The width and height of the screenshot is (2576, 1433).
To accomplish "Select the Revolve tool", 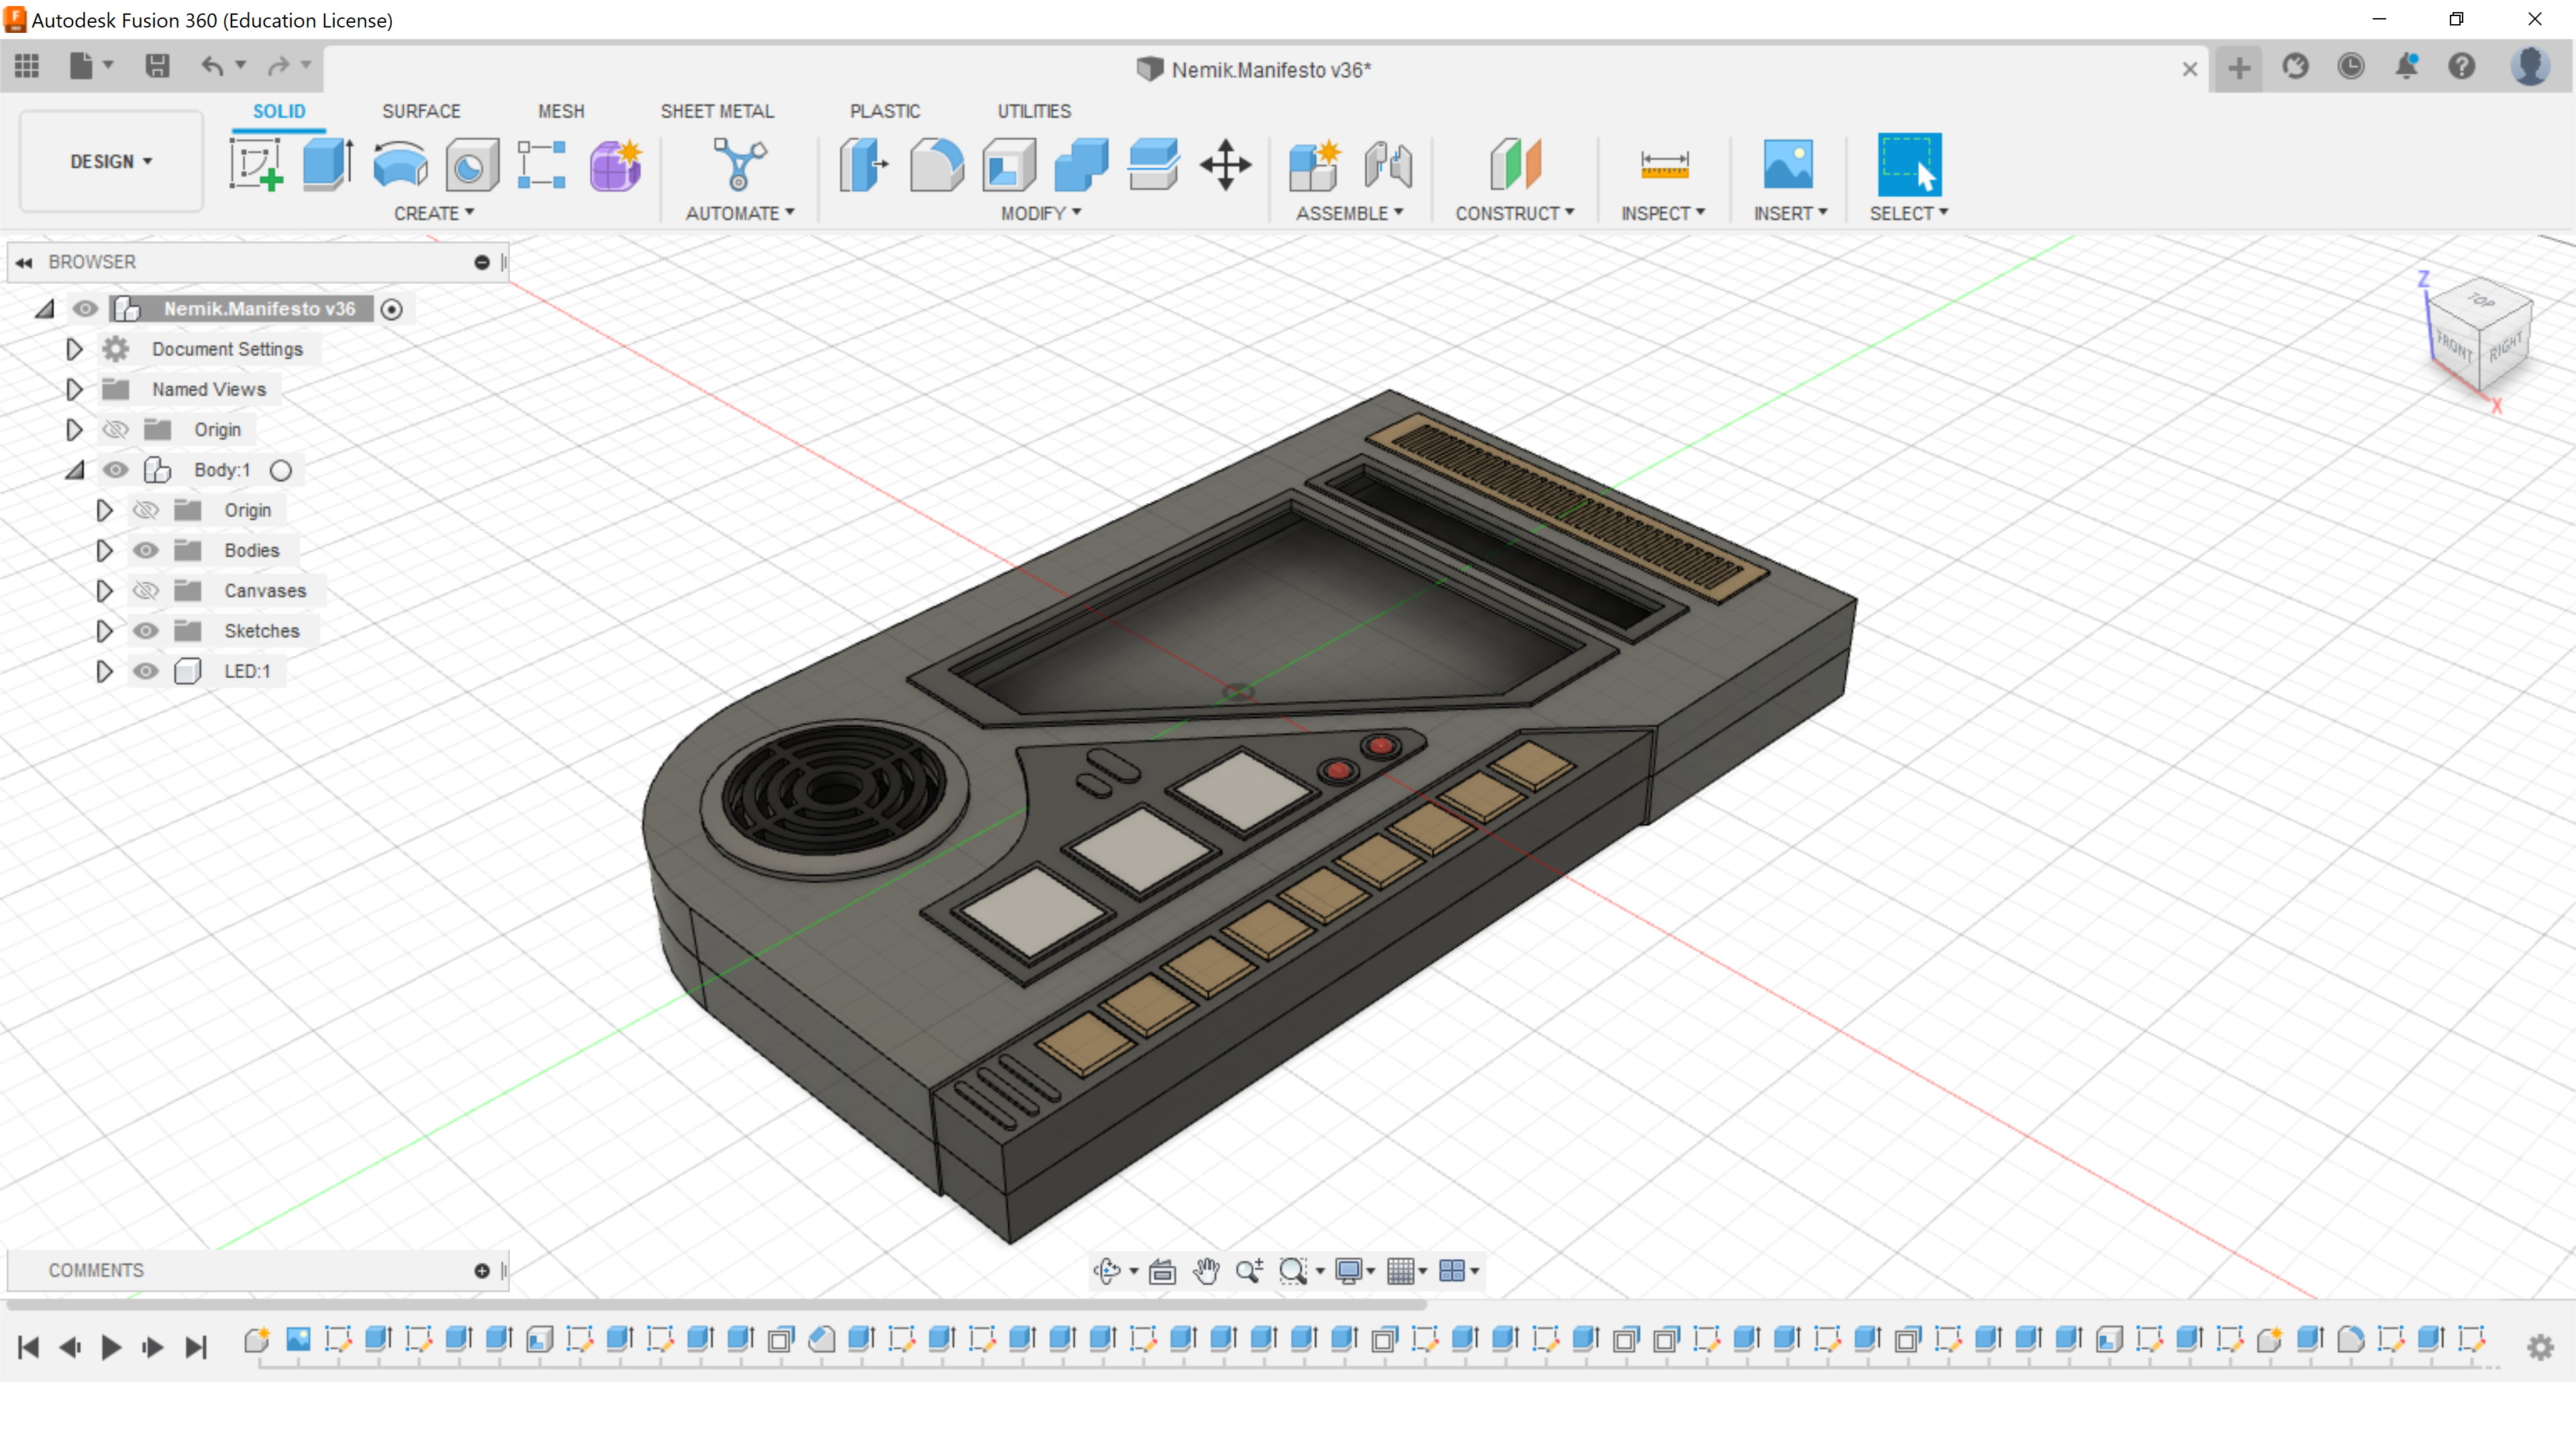I will pyautogui.click(x=400, y=164).
